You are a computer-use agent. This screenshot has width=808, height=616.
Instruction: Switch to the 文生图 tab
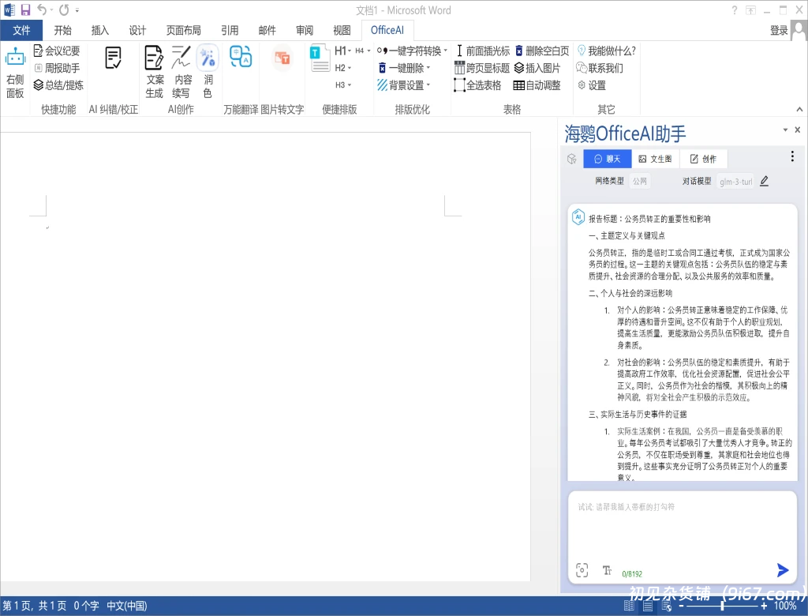pyautogui.click(x=656, y=158)
